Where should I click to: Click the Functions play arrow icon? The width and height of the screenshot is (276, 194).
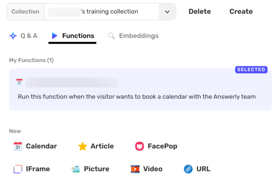[x=54, y=36]
